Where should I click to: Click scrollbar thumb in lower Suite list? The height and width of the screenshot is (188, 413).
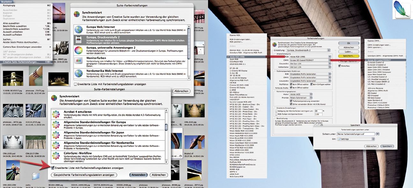click(x=166, y=127)
